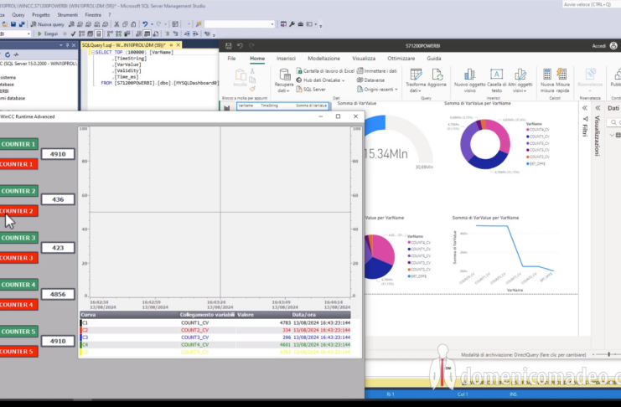Click the activity monitor icon in Object Explorer toolbar
This screenshot has height=407, width=621.
16,54
